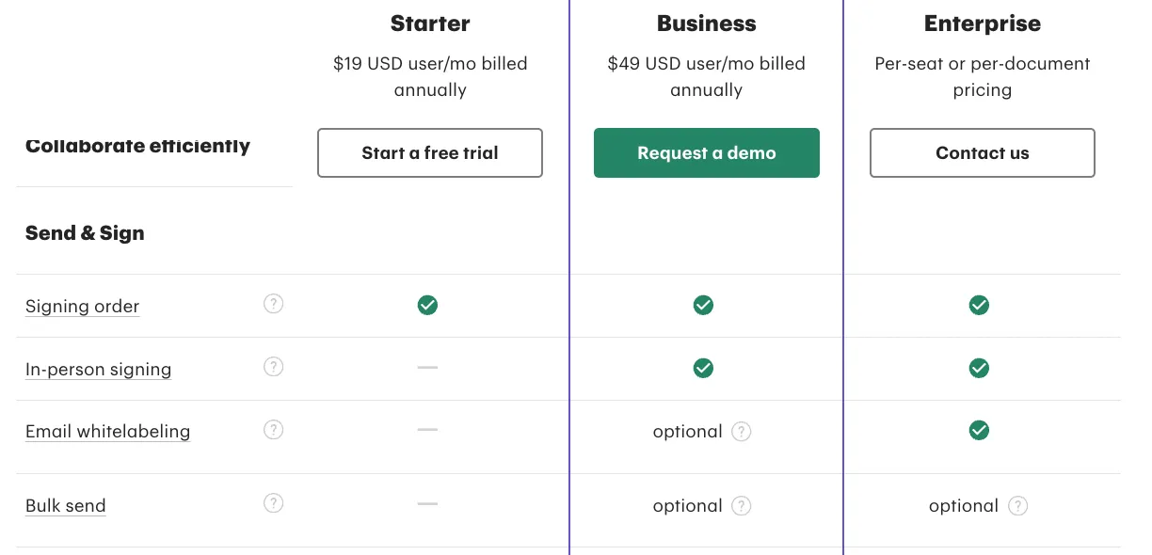The height and width of the screenshot is (555, 1152).
Task: Click Enterprise Signing order checkmark
Action: click(x=979, y=305)
